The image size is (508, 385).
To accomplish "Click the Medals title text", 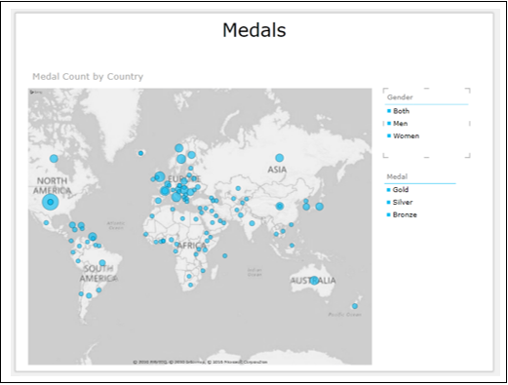I will (254, 30).
